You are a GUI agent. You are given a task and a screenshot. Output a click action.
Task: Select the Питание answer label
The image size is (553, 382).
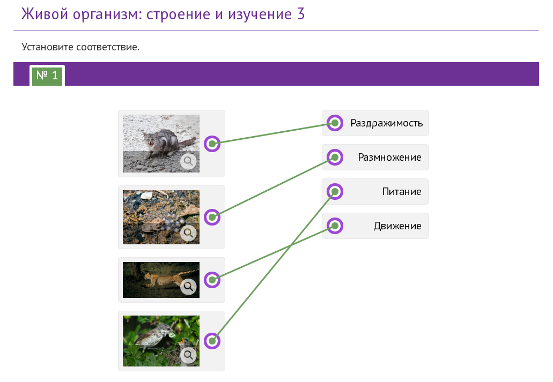pos(402,191)
